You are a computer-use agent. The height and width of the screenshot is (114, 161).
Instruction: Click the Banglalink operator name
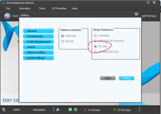pyautogui.click(x=39, y=110)
